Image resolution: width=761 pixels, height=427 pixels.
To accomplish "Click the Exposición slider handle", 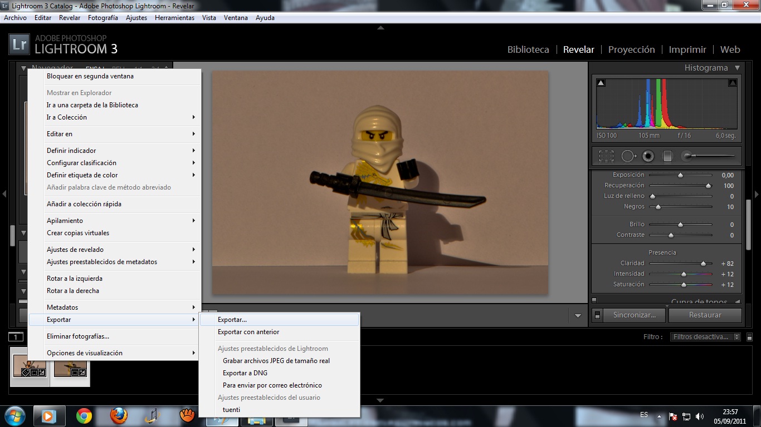I will (680, 175).
